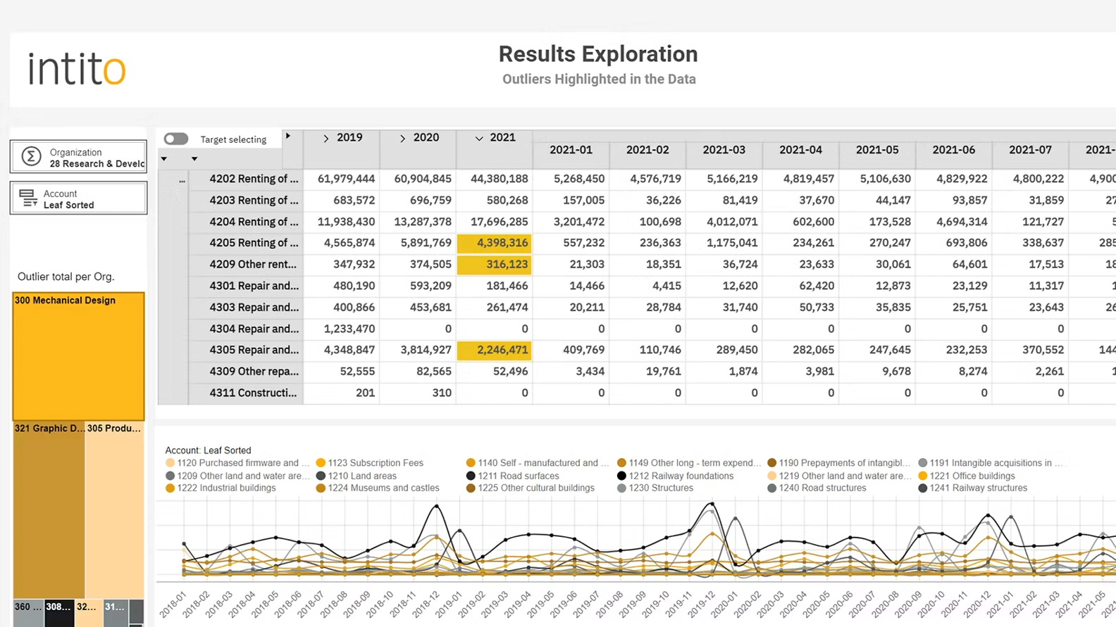Collapse the 2021 year column
Viewport: 1116px width, 627px height.
click(479, 139)
